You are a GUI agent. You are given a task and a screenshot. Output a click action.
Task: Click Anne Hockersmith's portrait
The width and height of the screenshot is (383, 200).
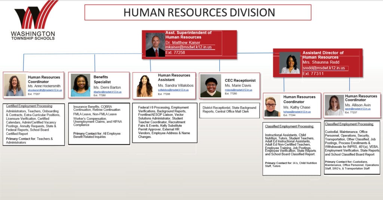[x=15, y=85]
